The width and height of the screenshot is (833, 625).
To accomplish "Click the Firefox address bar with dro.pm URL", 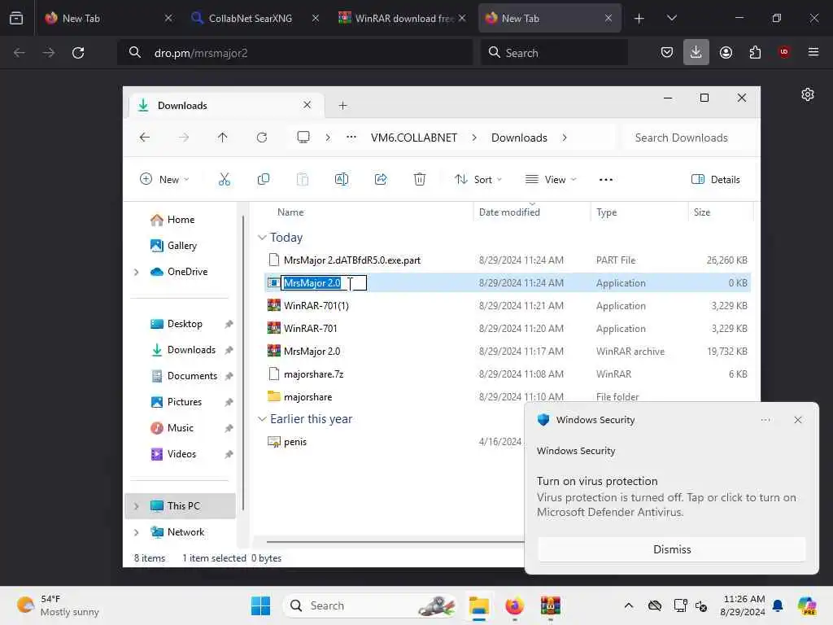I will (294, 53).
